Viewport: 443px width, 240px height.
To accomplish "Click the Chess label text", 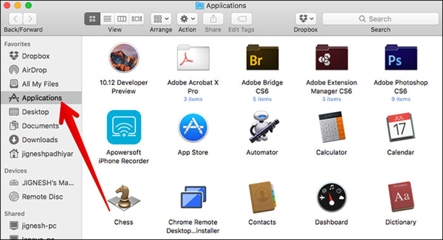I will (x=124, y=222).
